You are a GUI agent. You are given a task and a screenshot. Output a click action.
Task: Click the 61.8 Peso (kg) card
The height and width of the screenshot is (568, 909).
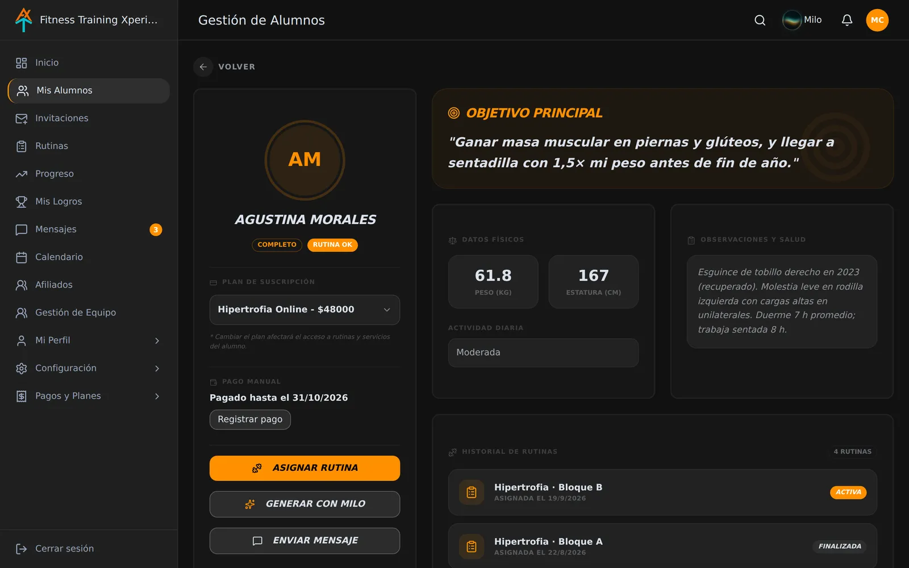click(x=493, y=282)
